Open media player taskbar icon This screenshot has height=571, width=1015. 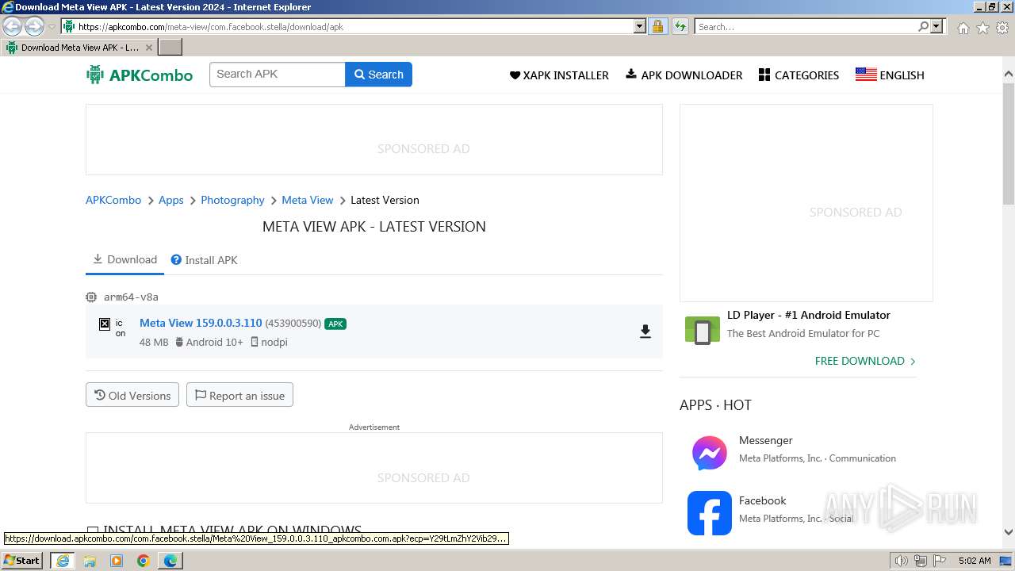point(117,561)
